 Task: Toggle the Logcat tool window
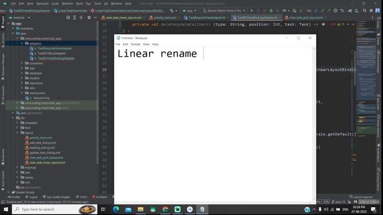[32, 197]
